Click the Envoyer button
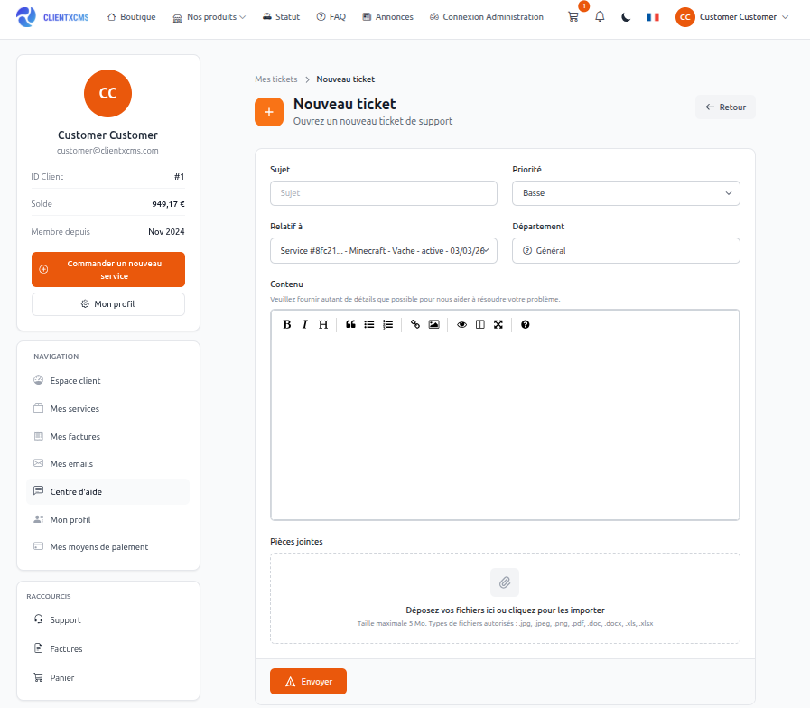810x708 pixels. click(x=308, y=681)
